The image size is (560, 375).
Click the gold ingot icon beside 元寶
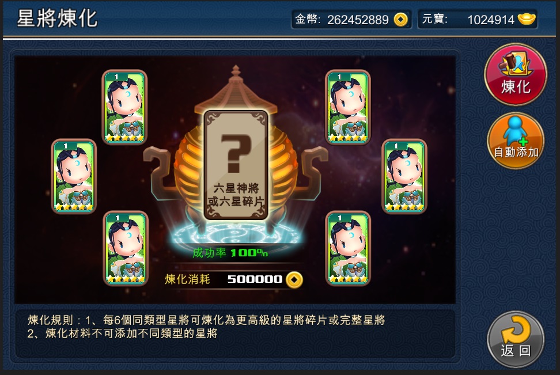[527, 19]
